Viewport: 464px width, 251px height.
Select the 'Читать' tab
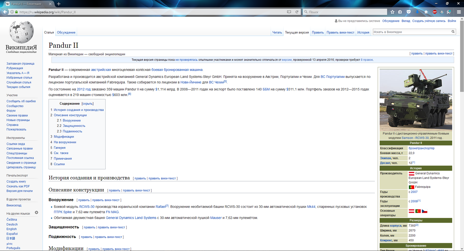pyautogui.click(x=277, y=32)
